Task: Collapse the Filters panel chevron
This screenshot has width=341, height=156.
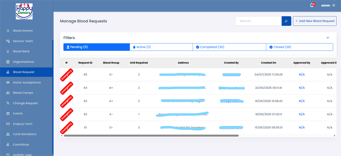Action: click(x=328, y=38)
